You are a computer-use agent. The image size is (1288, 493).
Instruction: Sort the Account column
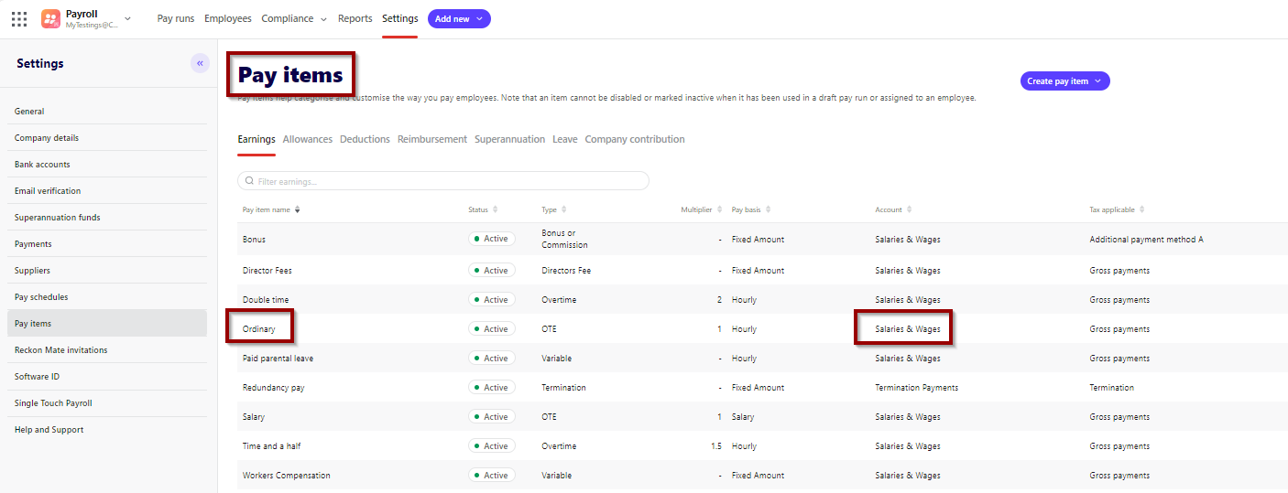909,209
